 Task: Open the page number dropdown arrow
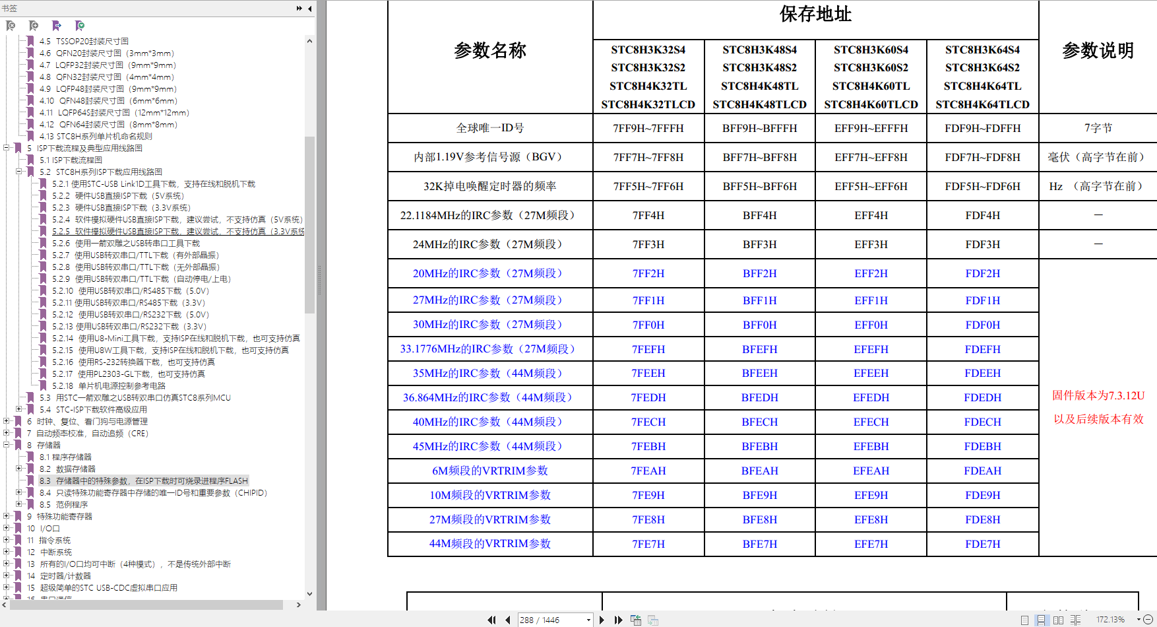click(588, 620)
